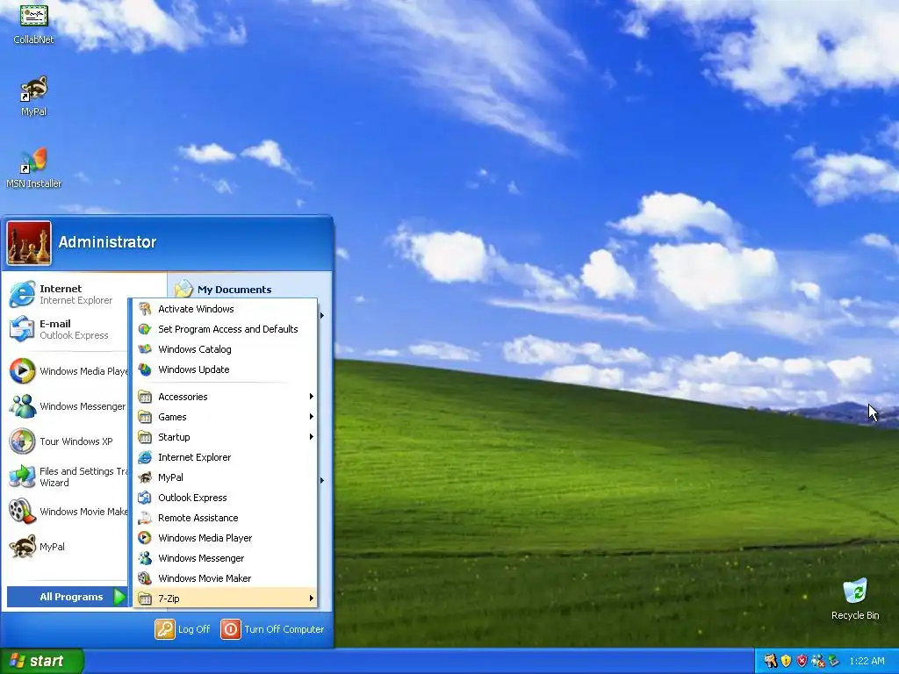Image resolution: width=899 pixels, height=674 pixels.
Task: Open Internet Explorer from pinned Internet item
Action: click(68, 294)
